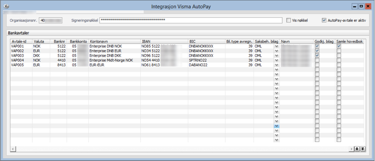Viewport: 375px width, 161px height.
Task: Click the 8413 bank number cell
Action: point(58,65)
